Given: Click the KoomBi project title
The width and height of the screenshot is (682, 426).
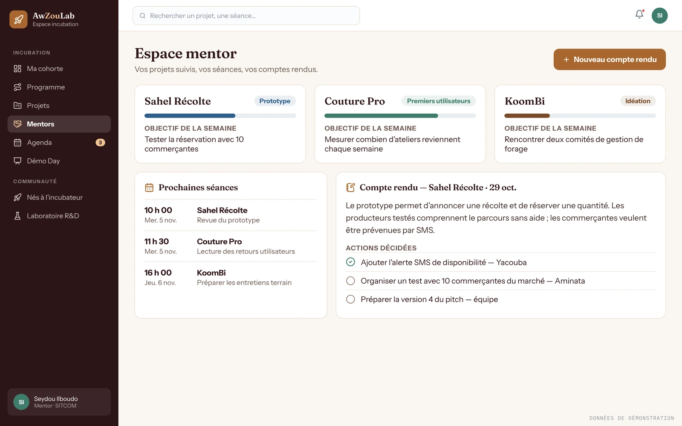Looking at the screenshot, I should (x=525, y=101).
